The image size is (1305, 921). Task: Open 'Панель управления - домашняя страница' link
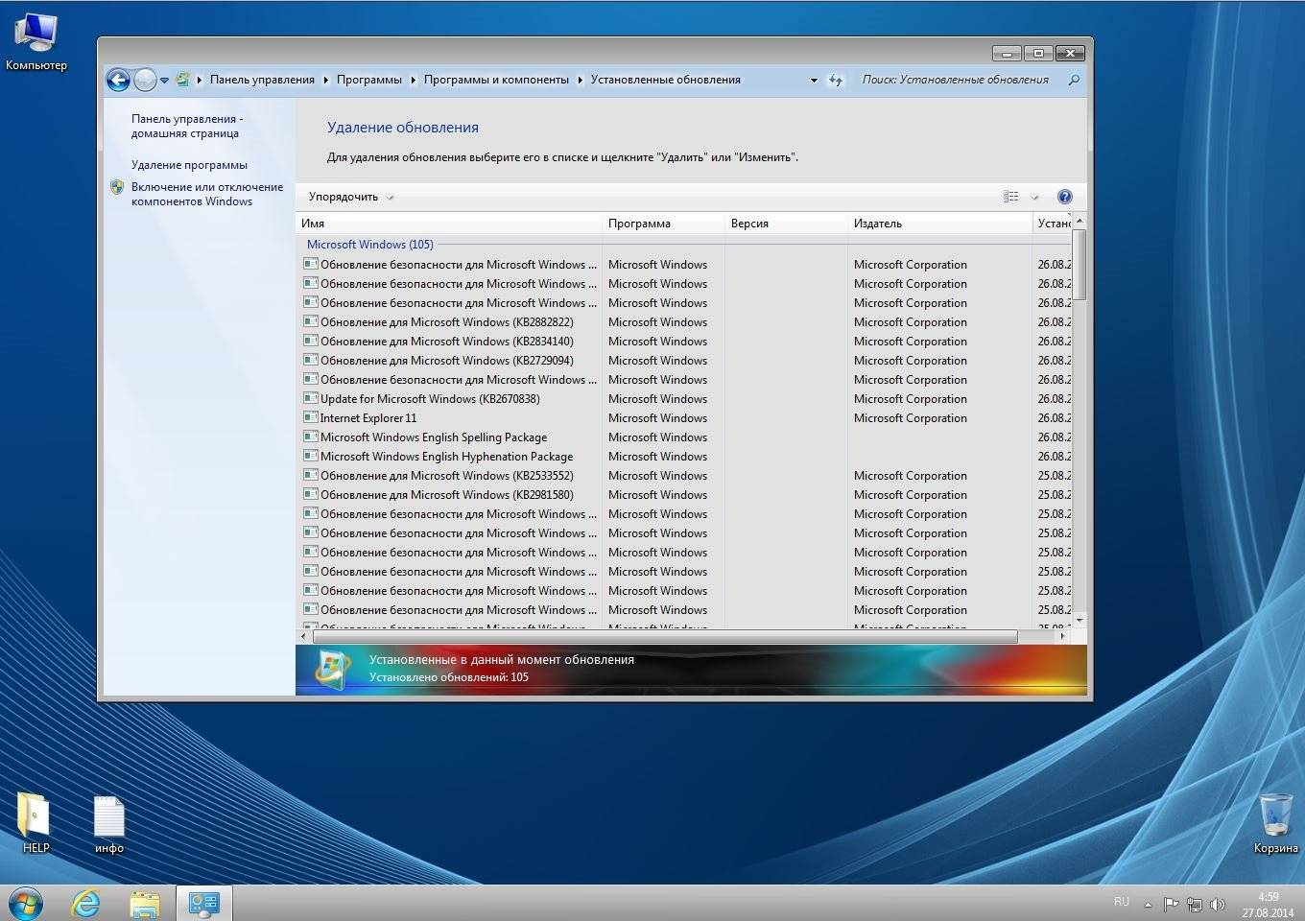point(187,126)
